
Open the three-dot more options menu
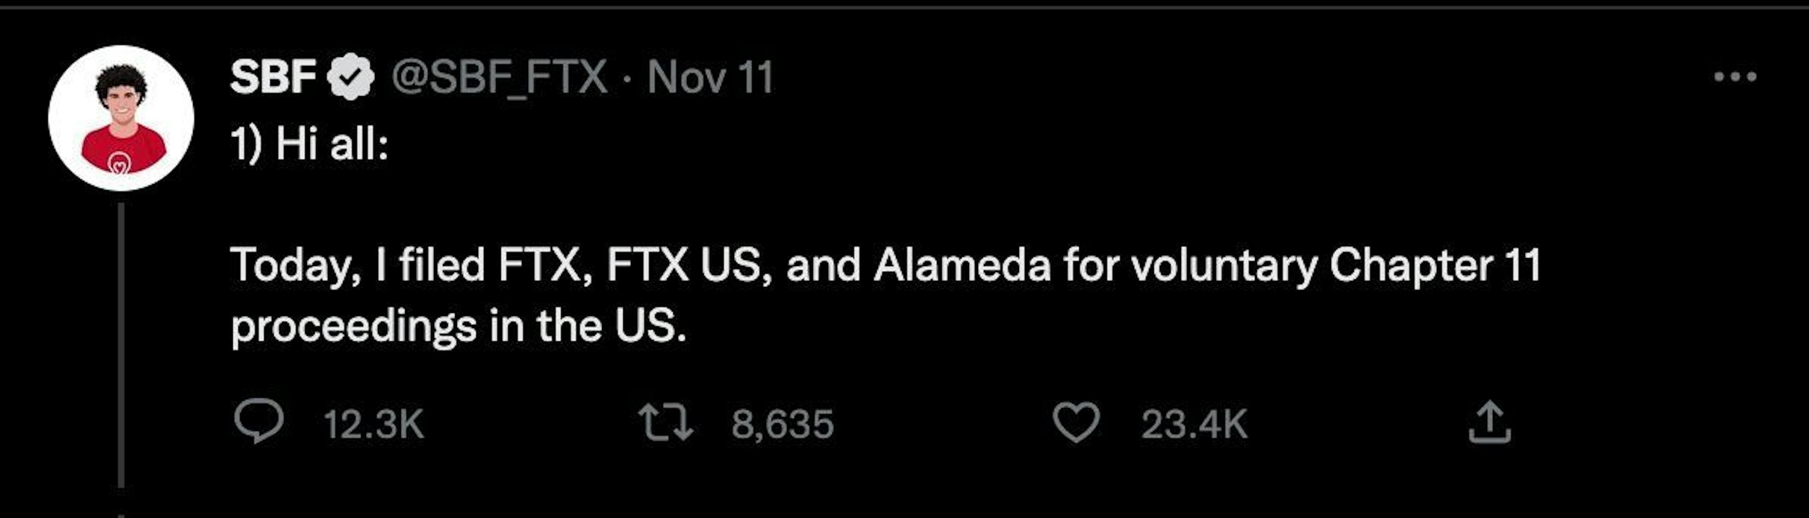click(1735, 76)
